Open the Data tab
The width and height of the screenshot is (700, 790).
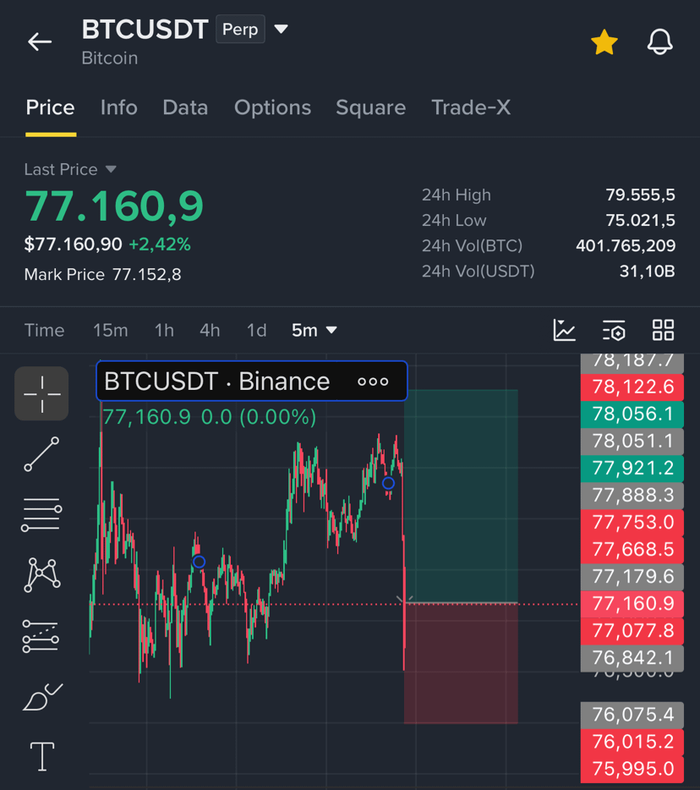pos(185,107)
